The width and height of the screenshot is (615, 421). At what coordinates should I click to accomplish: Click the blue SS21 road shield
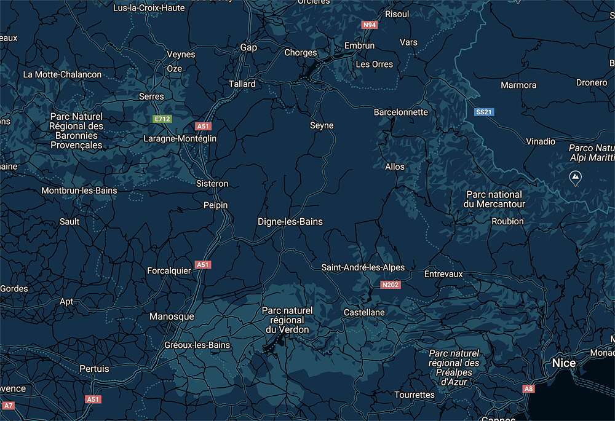click(484, 112)
